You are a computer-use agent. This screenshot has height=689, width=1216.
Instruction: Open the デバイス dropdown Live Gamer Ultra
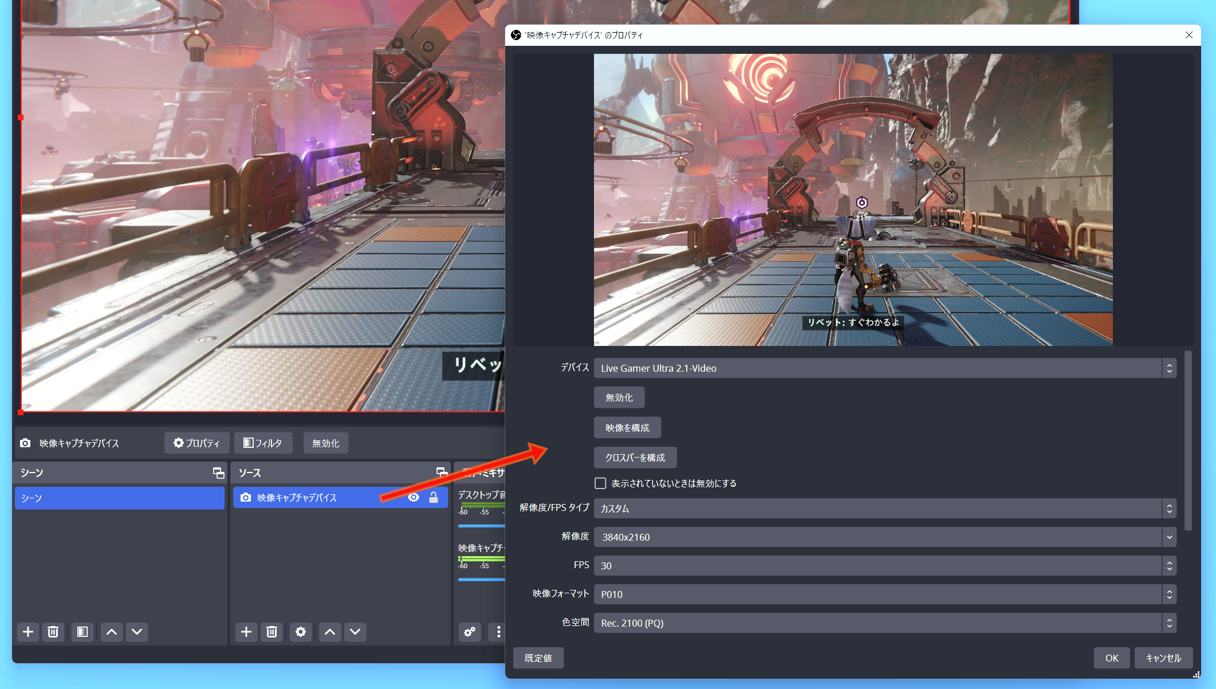pyautogui.click(x=885, y=368)
